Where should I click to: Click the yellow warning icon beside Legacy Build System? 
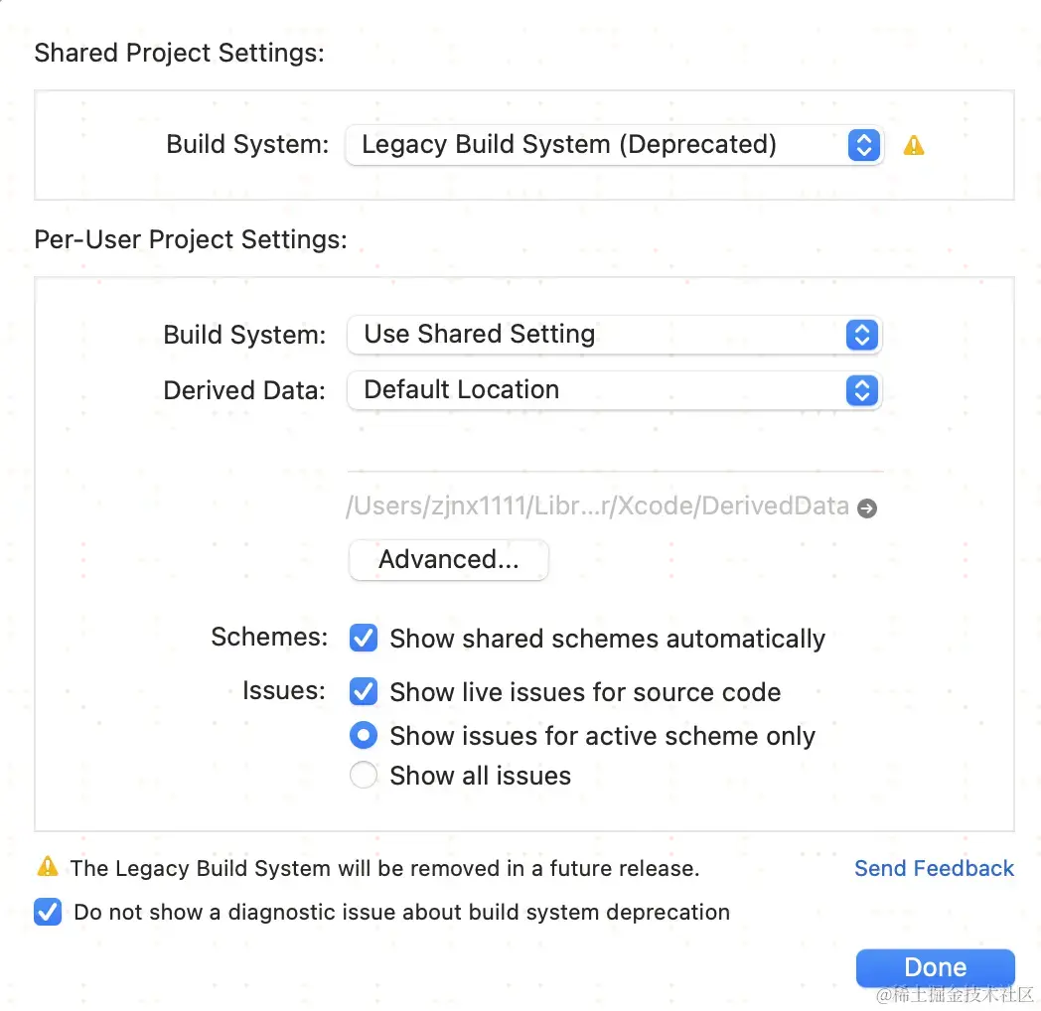(x=914, y=145)
